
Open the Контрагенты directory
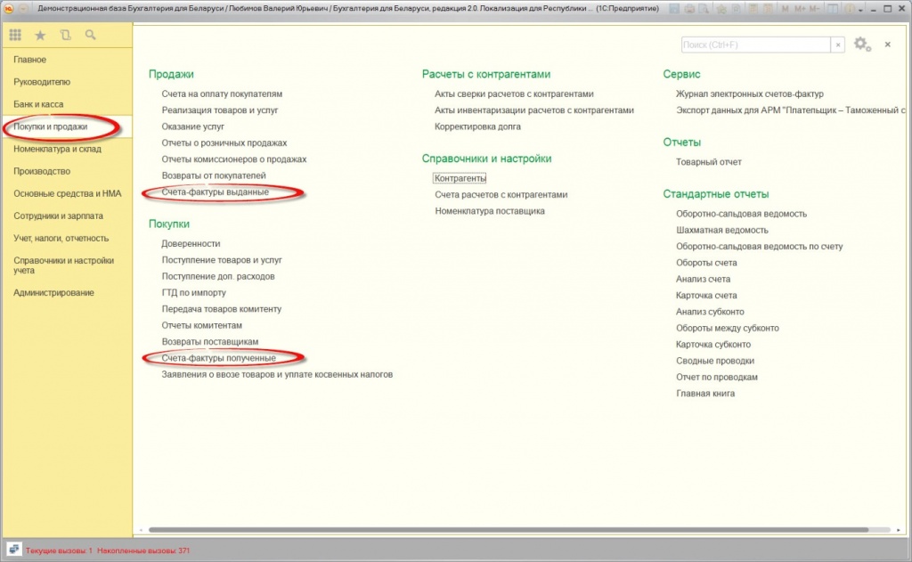460,178
